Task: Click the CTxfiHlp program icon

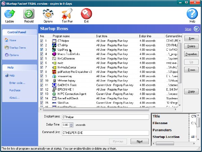Action: tap(54, 45)
